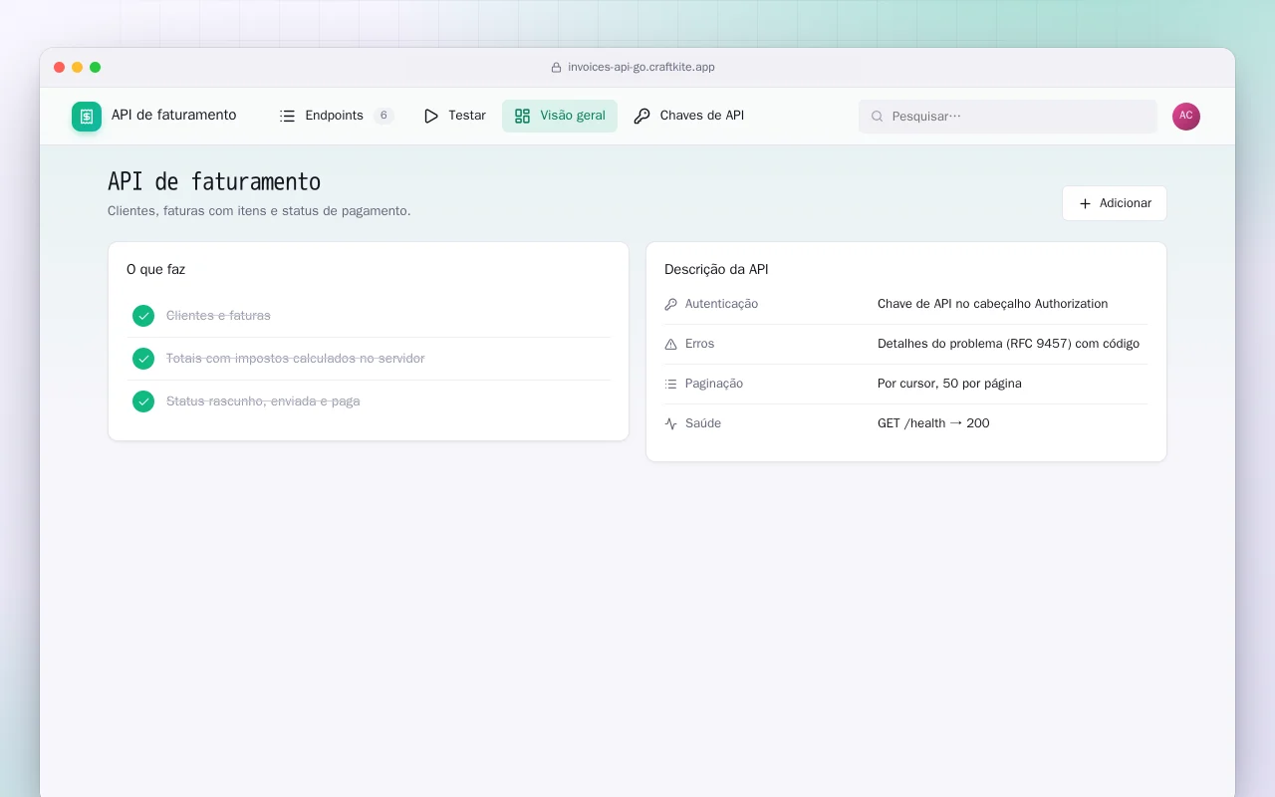This screenshot has width=1275, height=797.
Task: Click the Testar play icon
Action: [x=431, y=116]
